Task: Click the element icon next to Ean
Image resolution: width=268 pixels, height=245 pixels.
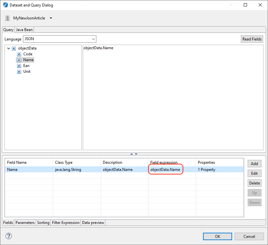Action: (x=19, y=66)
